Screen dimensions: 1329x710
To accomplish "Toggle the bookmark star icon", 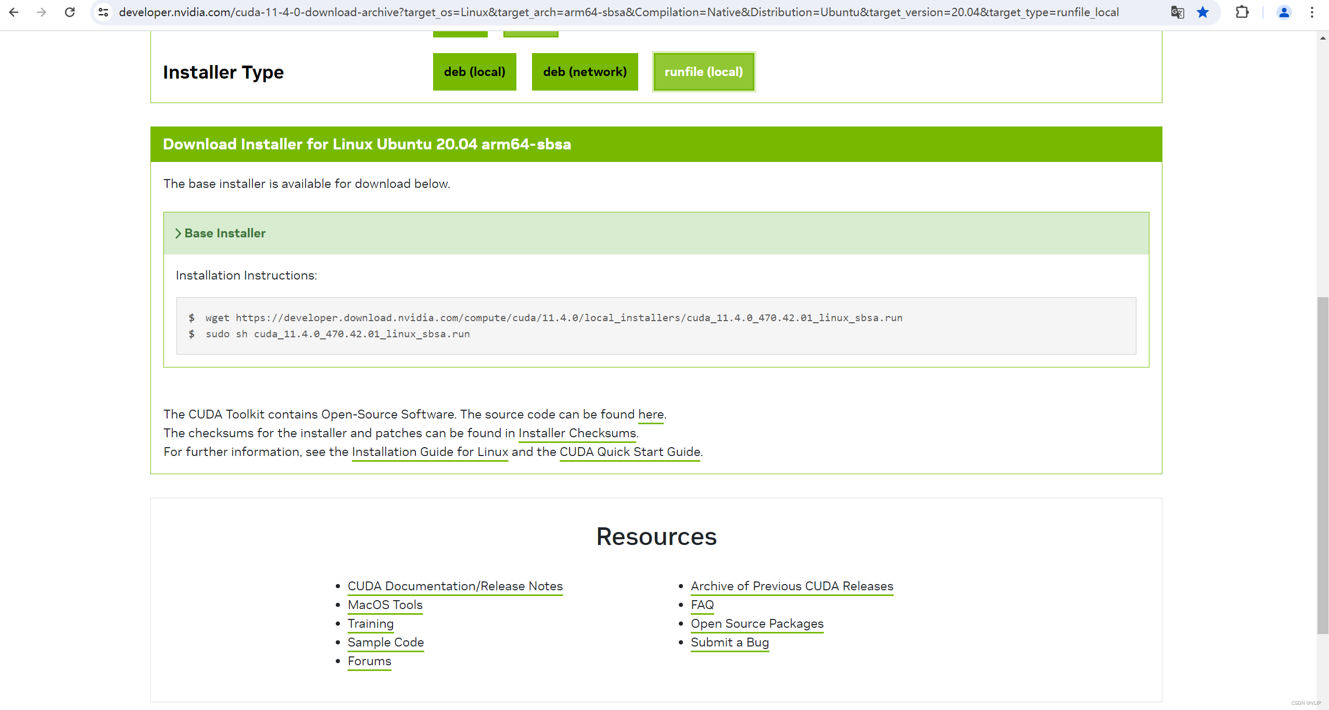I will point(1203,12).
